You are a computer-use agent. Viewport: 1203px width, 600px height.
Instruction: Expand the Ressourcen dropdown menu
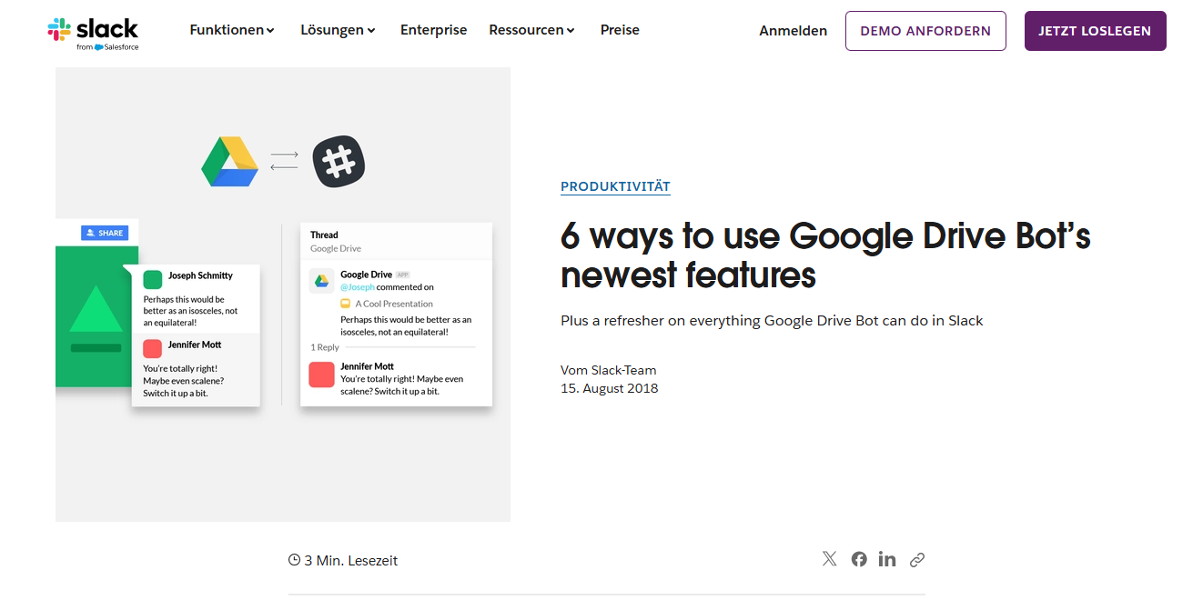[x=532, y=30]
